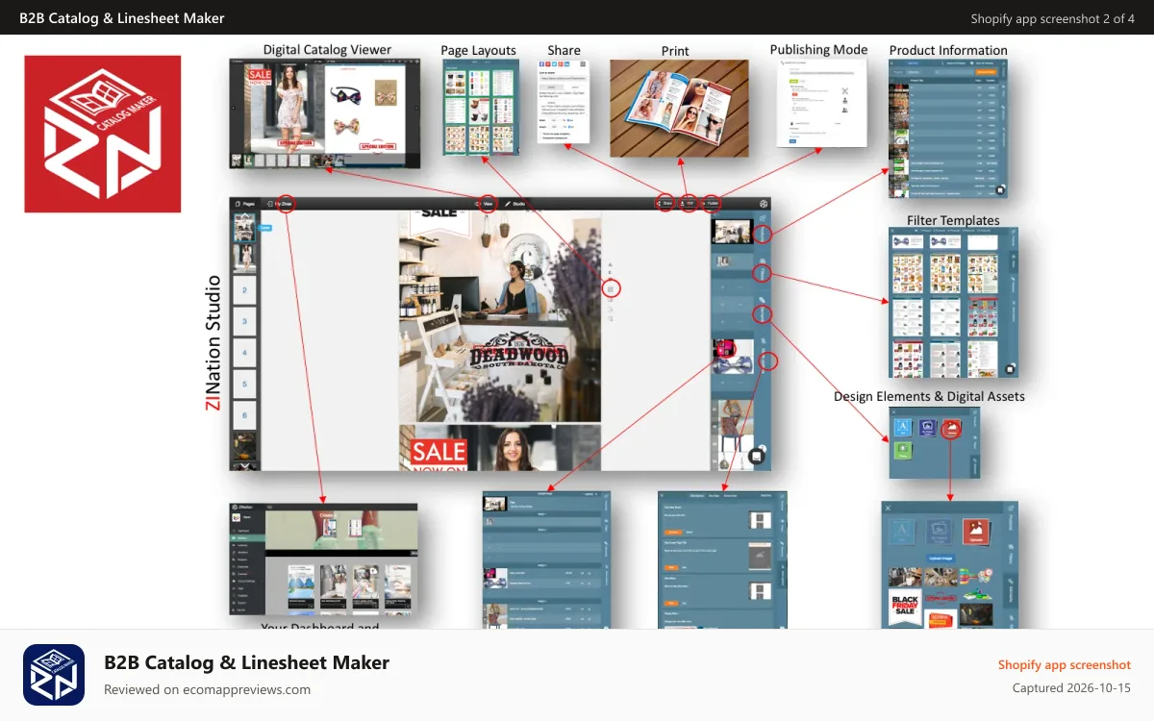Select page 4 in the Pages strip

tap(244, 353)
